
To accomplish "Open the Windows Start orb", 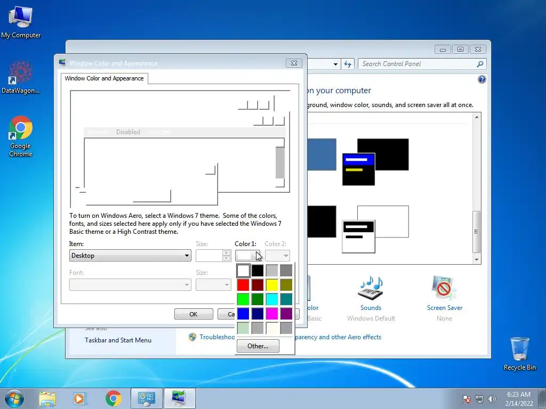I will pos(14,398).
